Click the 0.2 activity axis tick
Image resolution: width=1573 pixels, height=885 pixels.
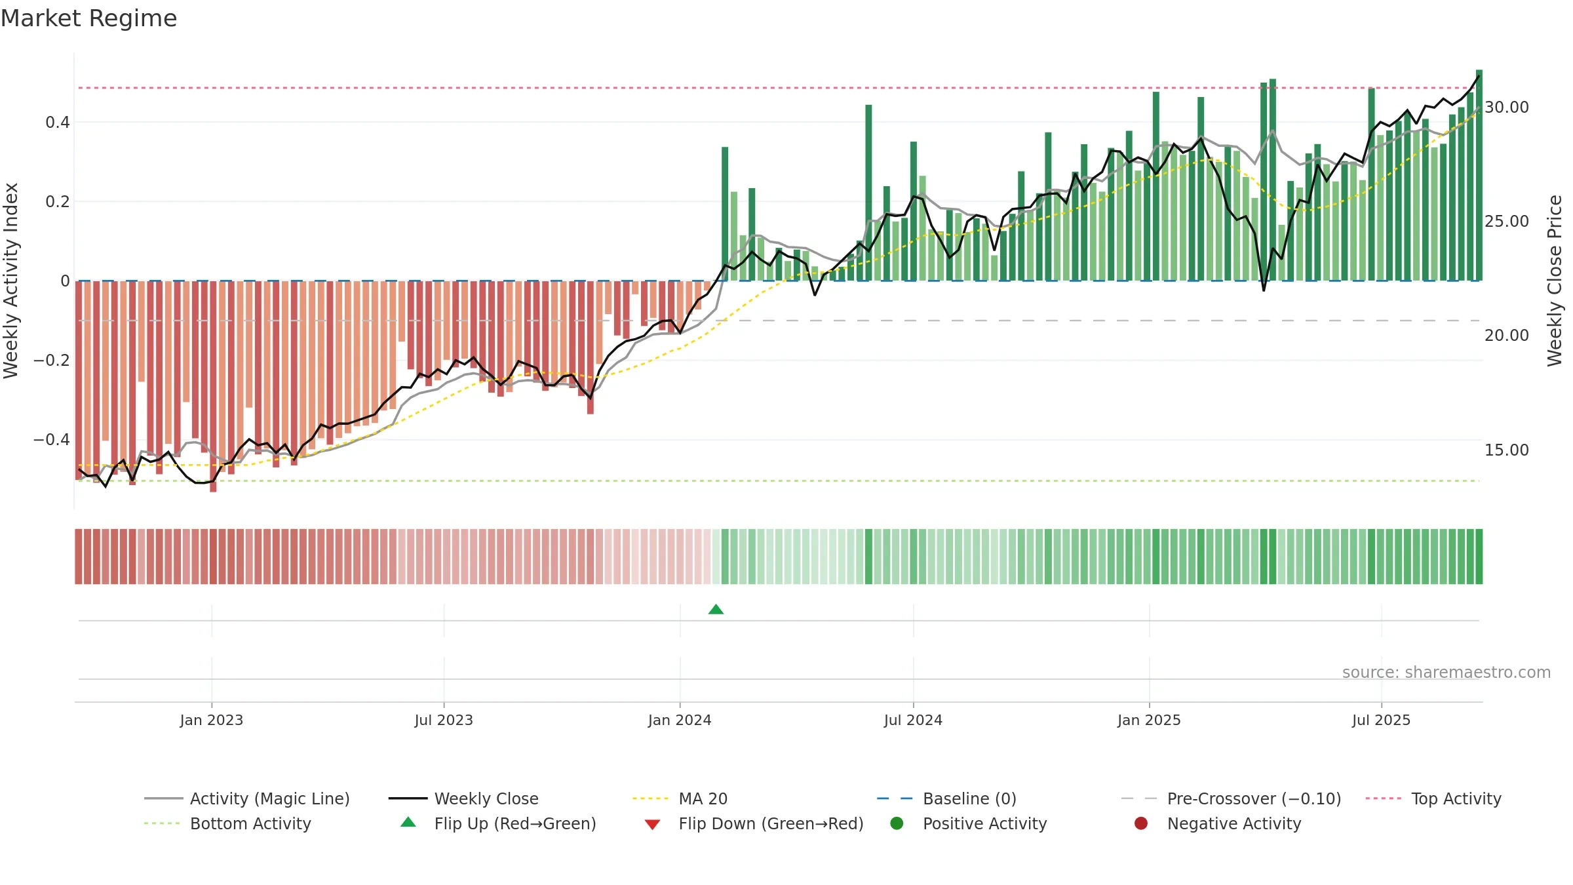pyautogui.click(x=58, y=201)
